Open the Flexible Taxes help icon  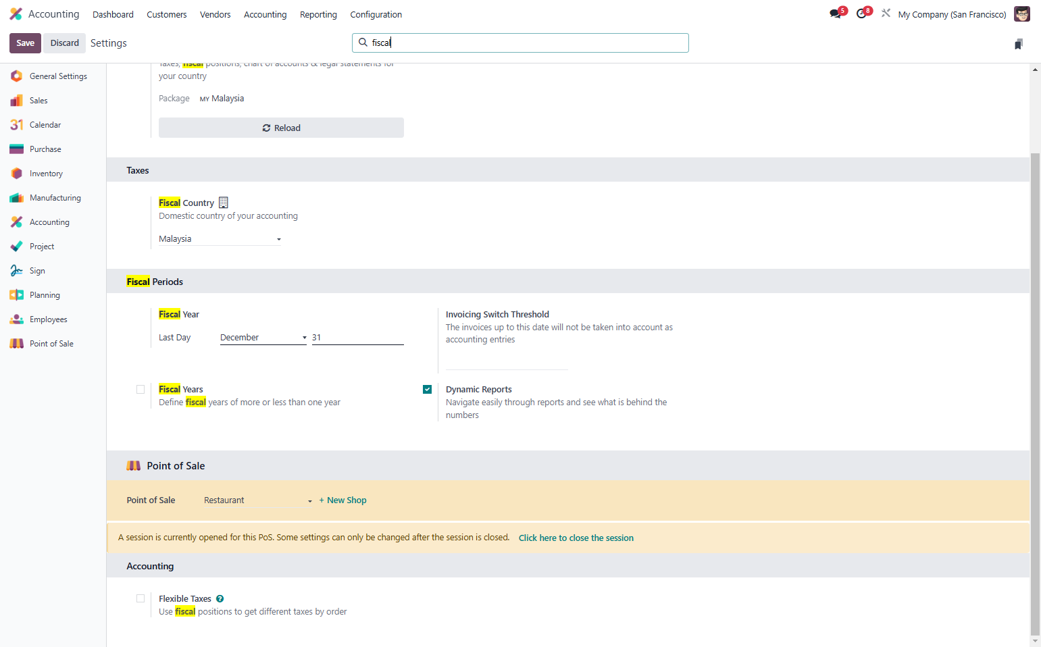[x=220, y=598]
